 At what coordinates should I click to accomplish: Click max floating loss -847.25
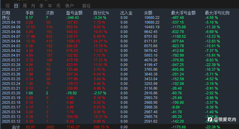[x=177, y=65]
